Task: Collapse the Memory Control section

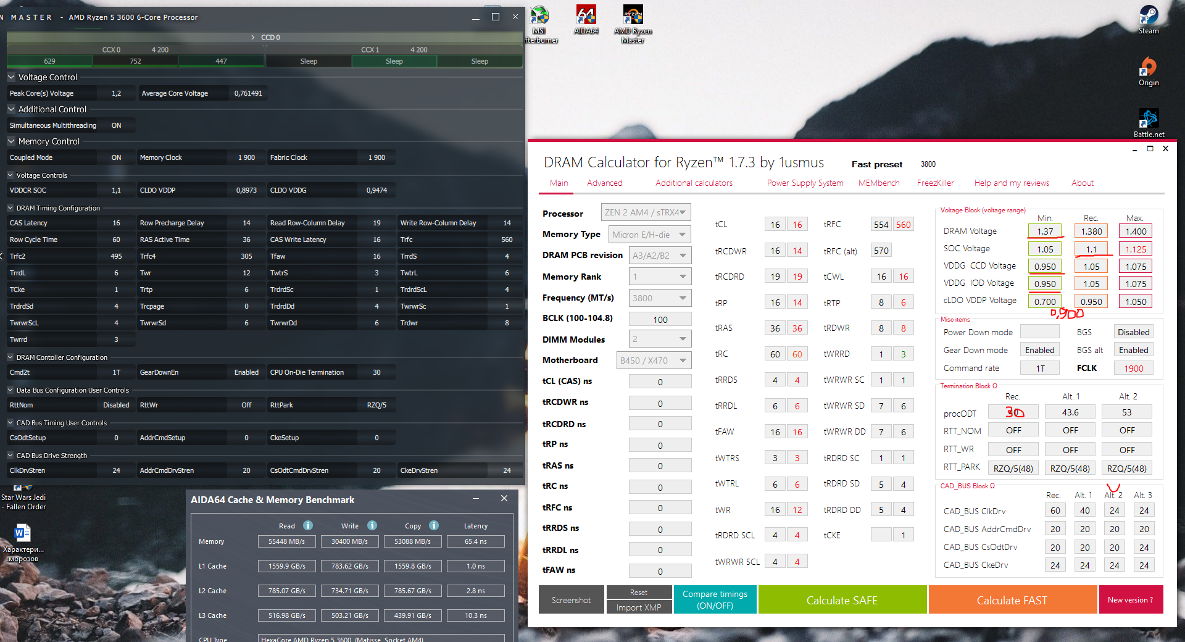Action: (x=11, y=141)
